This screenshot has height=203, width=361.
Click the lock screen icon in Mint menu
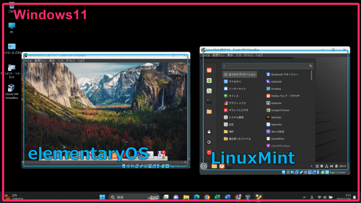(x=209, y=132)
